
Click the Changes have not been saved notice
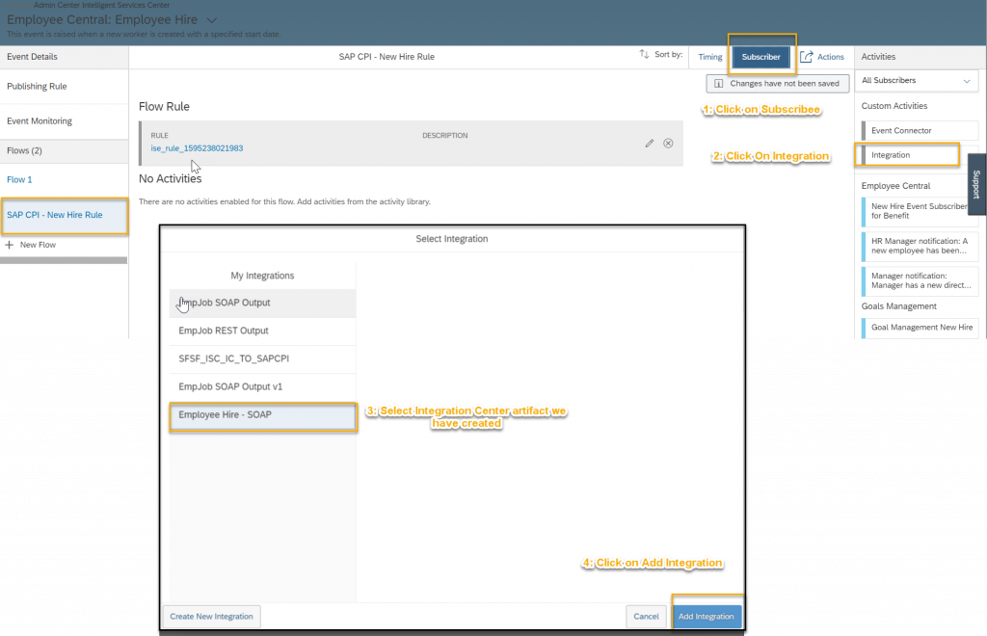click(778, 84)
